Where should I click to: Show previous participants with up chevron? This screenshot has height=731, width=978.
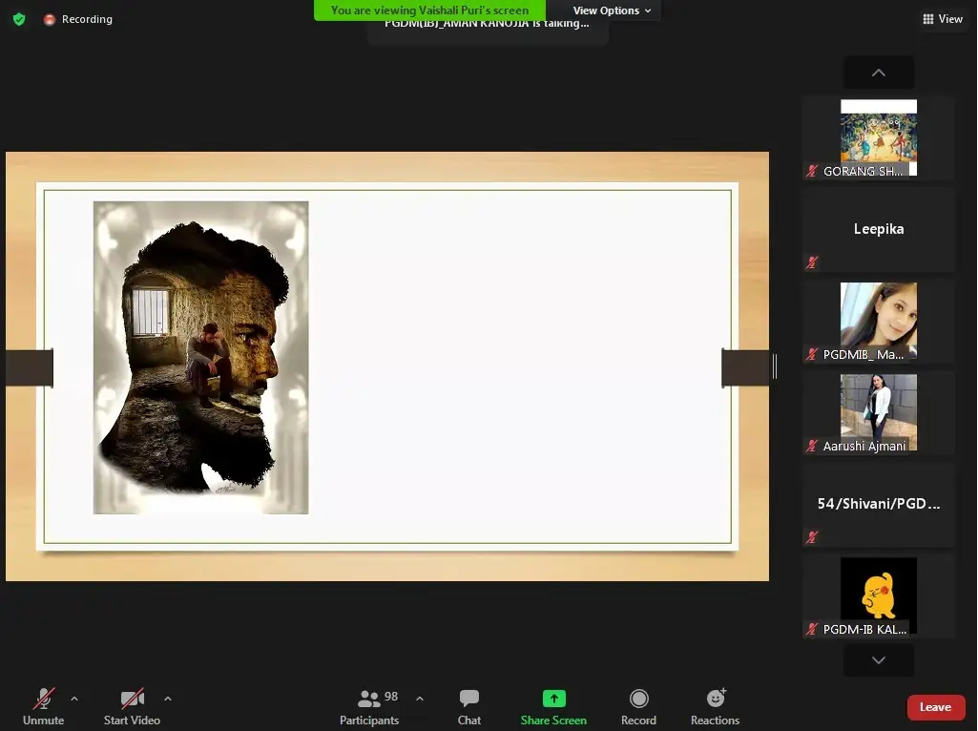click(878, 73)
